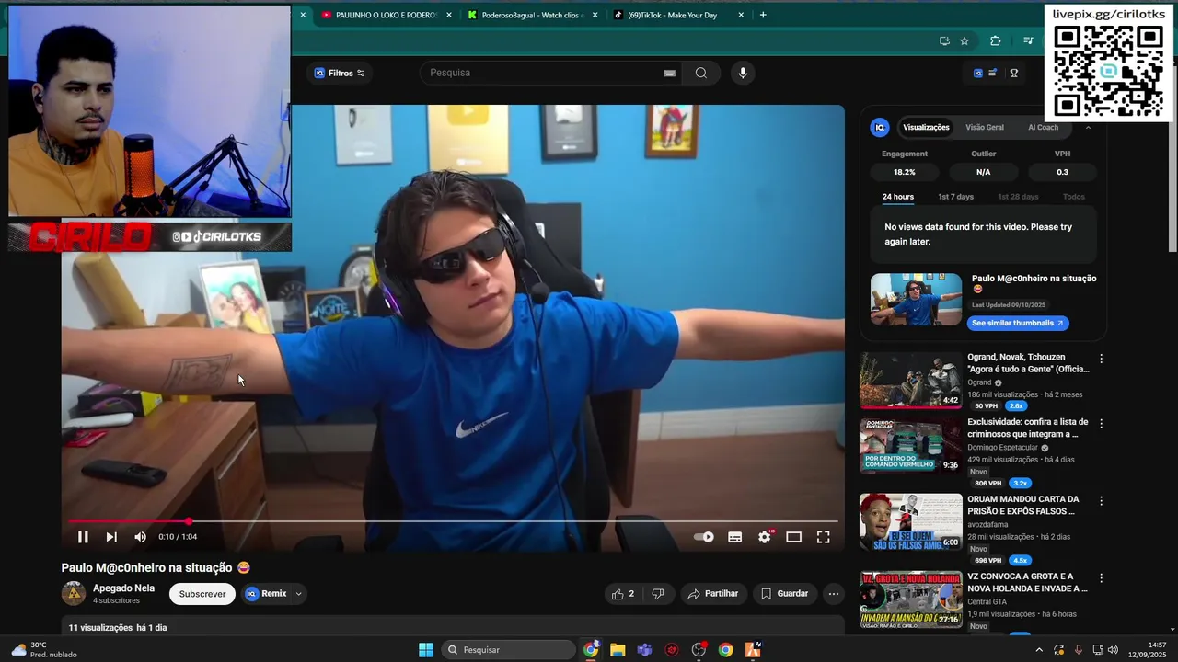Click the vidIQ logo in header

pyautogui.click(x=977, y=73)
